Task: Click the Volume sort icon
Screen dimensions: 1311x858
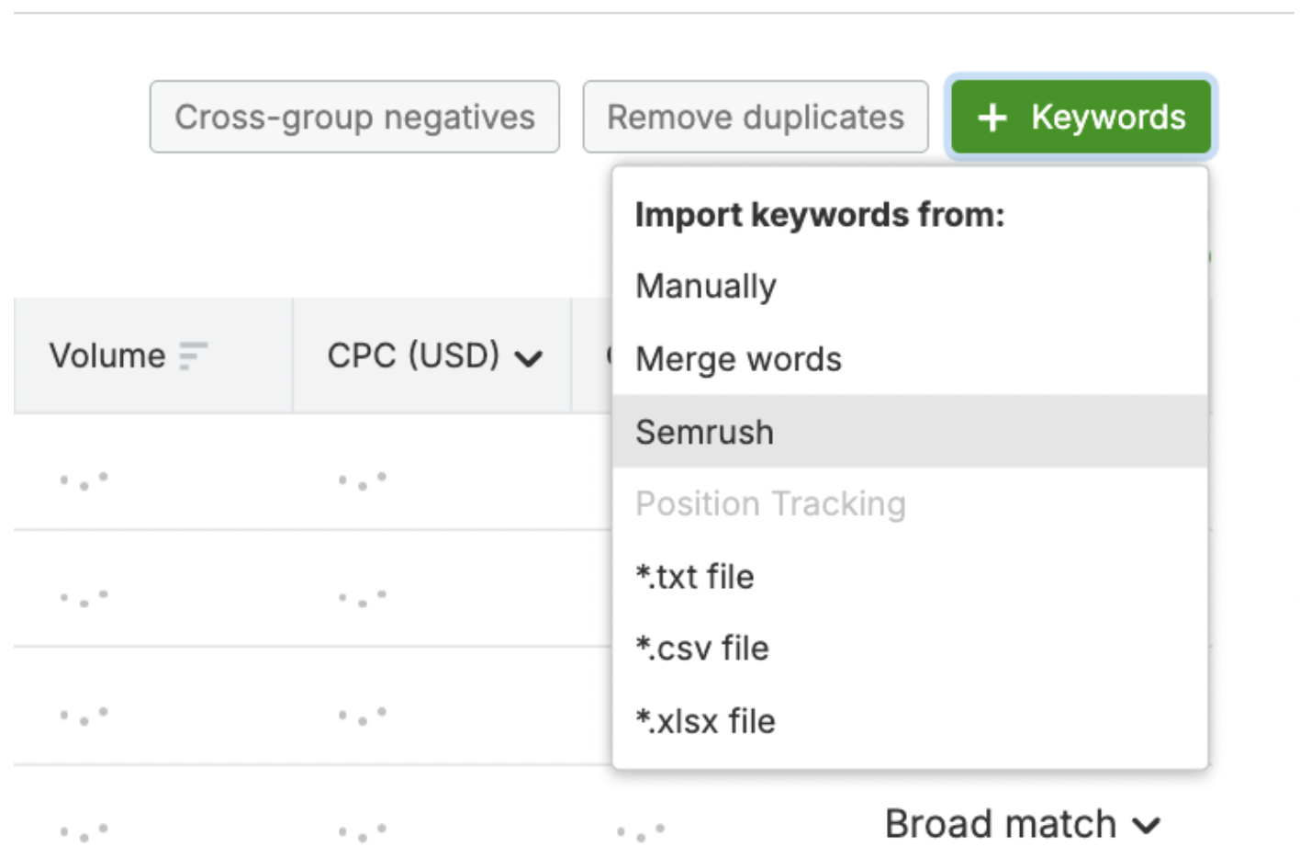Action: click(x=193, y=356)
